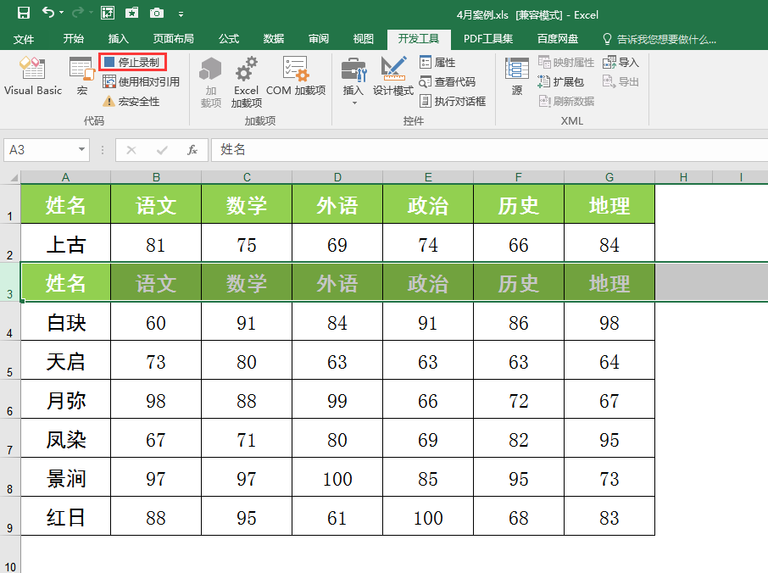Screen dimensions: 768x573
Task: Click the Name Box showing A3
Action: (39, 150)
